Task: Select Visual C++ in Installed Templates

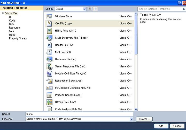Action: tap(11, 13)
